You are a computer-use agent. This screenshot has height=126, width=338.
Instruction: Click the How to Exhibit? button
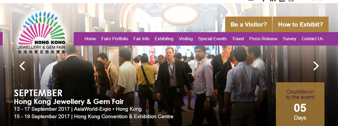coord(300,25)
